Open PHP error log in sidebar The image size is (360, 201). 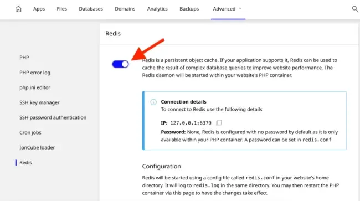[x=35, y=73]
